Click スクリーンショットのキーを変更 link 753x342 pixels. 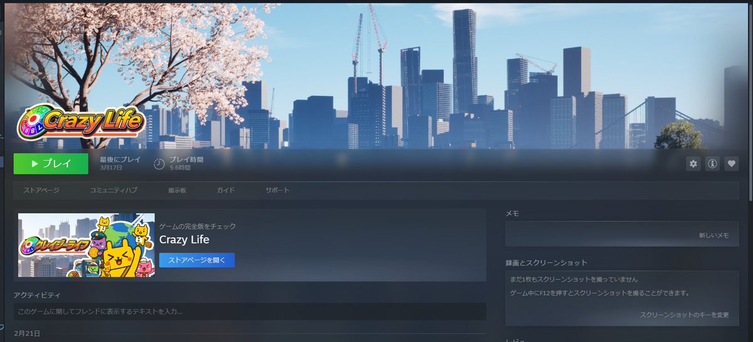pos(685,315)
